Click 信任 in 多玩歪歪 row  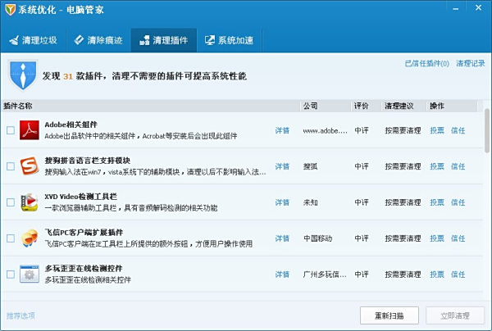click(x=458, y=274)
